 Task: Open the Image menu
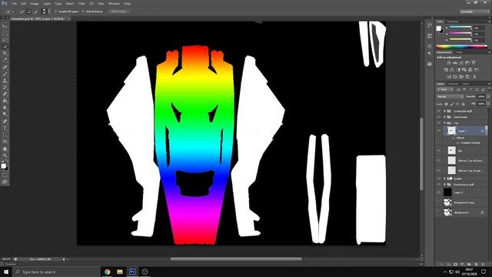(x=35, y=3)
